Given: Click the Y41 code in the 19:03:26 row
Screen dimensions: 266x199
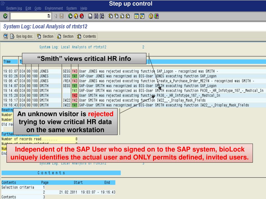Looking at the screenshot, I should tap(75, 76).
